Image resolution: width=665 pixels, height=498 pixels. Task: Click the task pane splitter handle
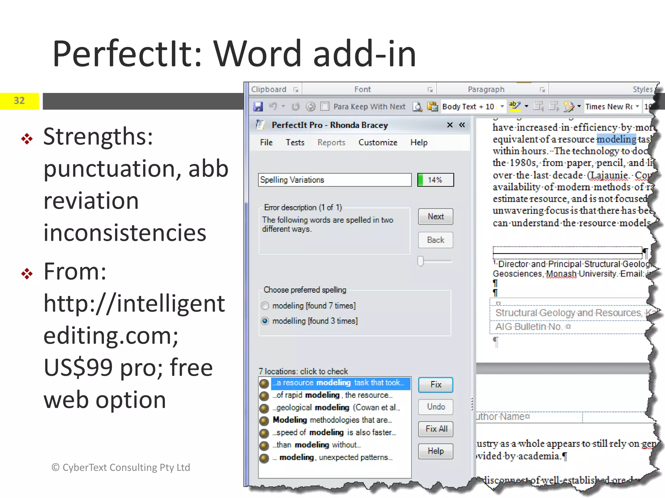click(472, 404)
